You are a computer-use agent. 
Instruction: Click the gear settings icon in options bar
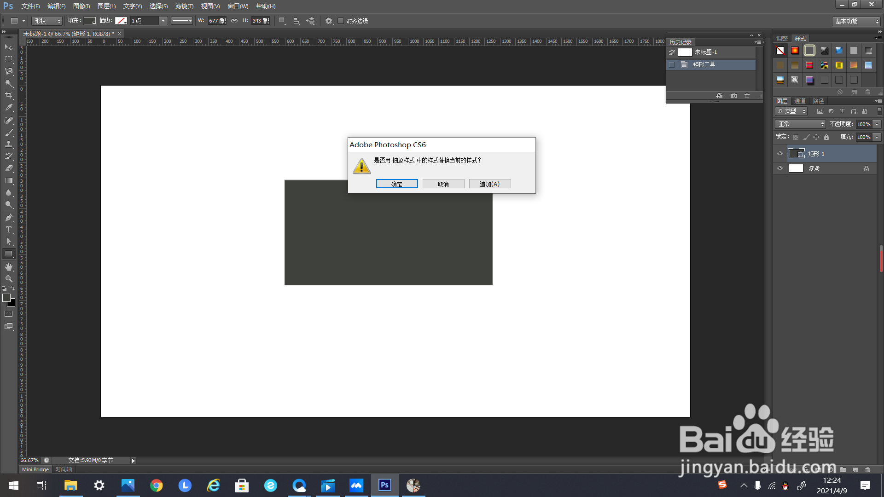(x=328, y=21)
